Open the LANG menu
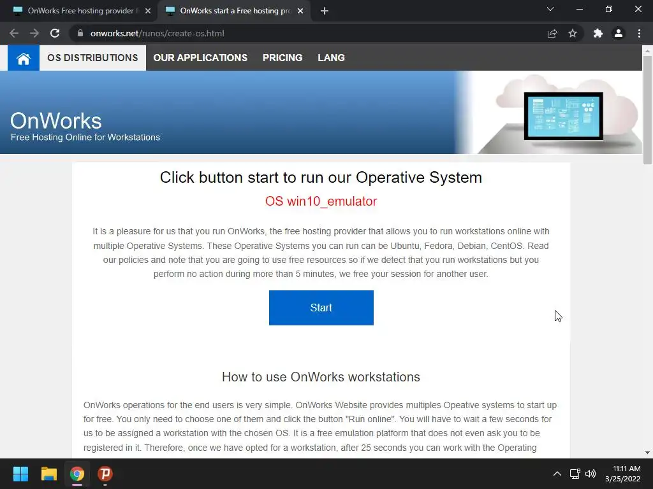 coord(331,58)
